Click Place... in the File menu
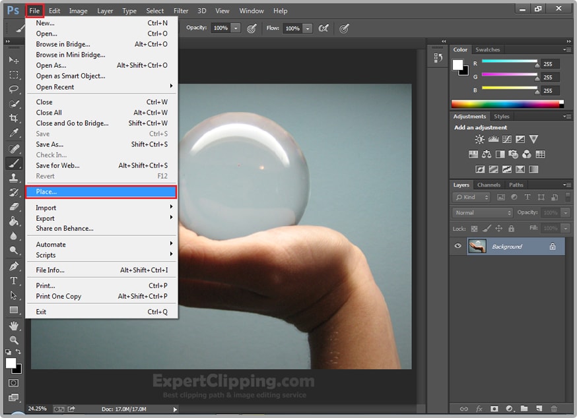 (101, 192)
